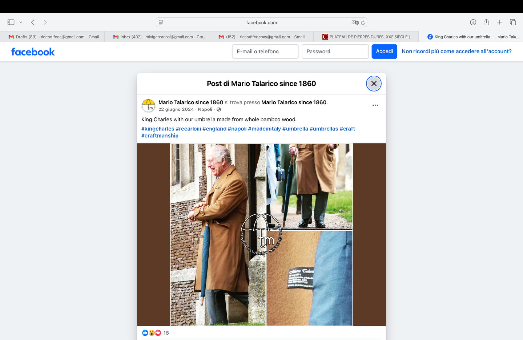Viewport: 523px width, 340px height.
Task: Reload the page with the refresh icon
Action: [x=363, y=22]
